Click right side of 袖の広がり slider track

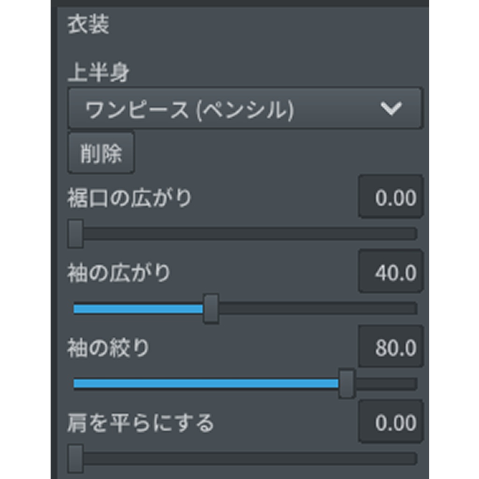[x=318, y=307]
